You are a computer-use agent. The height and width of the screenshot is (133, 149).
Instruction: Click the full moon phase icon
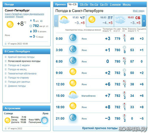(x=45, y=120)
